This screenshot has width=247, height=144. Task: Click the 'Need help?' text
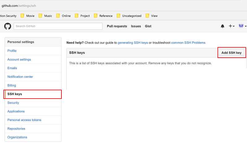[x=75, y=43]
